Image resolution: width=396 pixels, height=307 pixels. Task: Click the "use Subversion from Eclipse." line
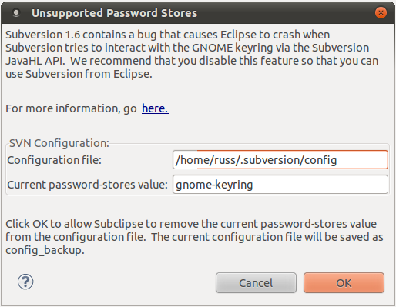click(79, 74)
